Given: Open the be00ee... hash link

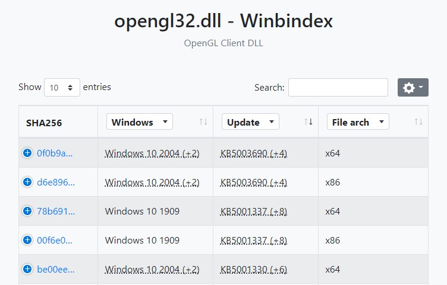Looking at the screenshot, I should [56, 269].
